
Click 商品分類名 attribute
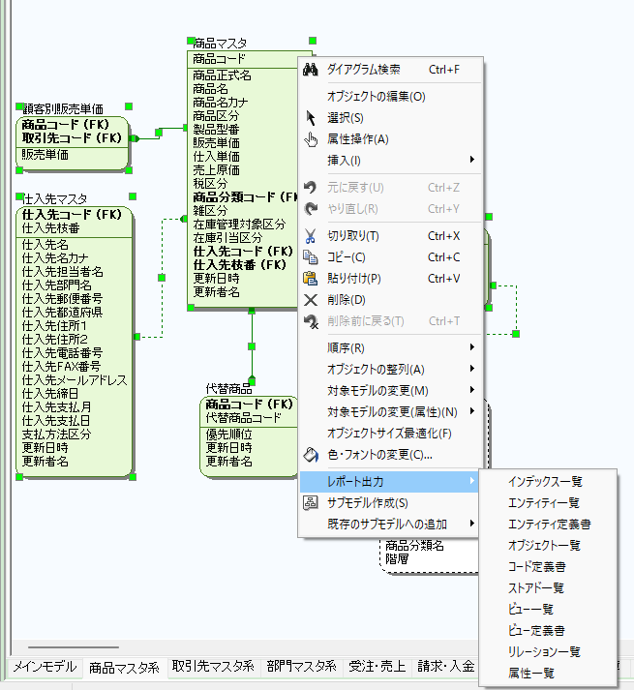(414, 546)
